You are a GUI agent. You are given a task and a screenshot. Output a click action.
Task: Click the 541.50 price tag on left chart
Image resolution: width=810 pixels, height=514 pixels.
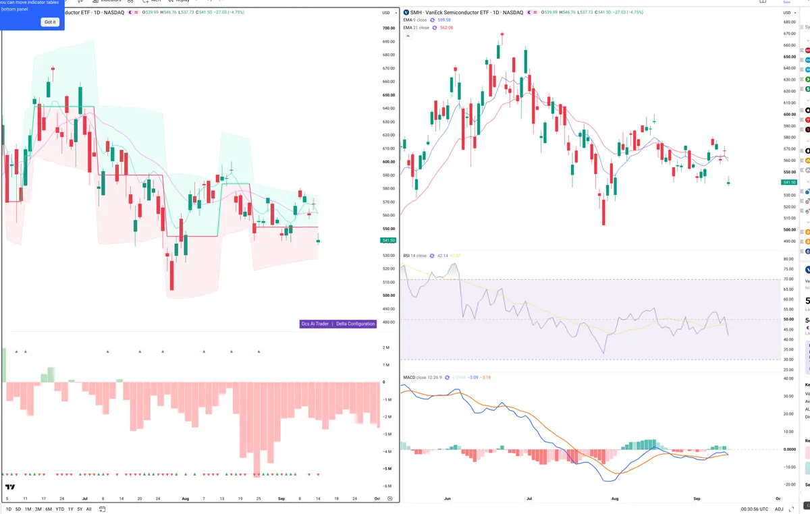click(388, 240)
